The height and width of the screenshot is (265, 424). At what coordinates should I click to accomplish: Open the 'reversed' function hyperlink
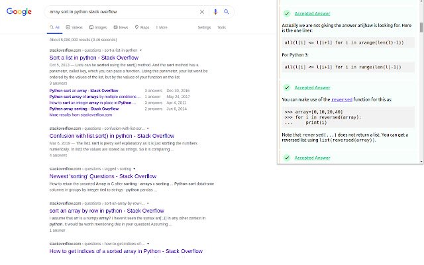[x=342, y=99]
